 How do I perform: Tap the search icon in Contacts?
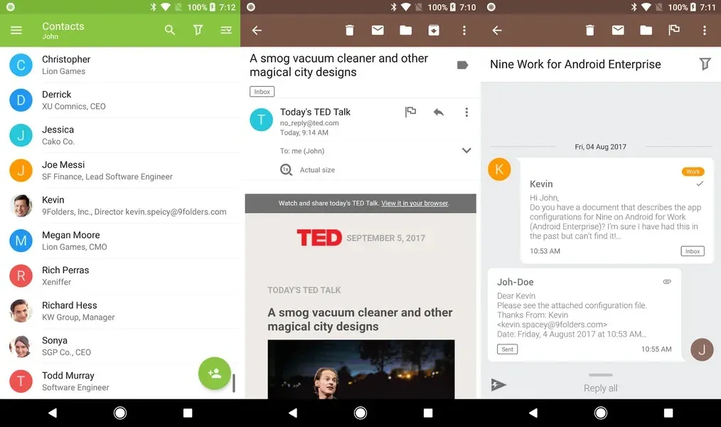tap(170, 31)
